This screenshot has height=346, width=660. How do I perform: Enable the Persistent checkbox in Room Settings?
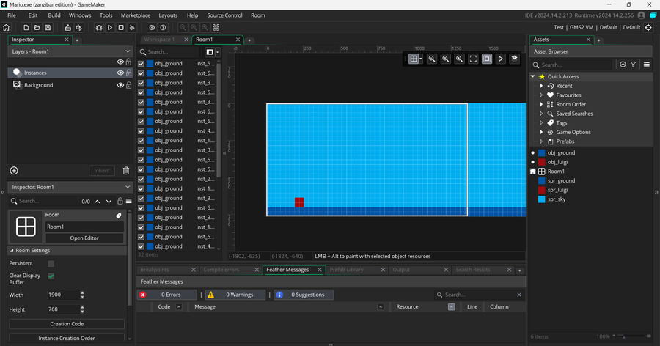pyautogui.click(x=51, y=263)
